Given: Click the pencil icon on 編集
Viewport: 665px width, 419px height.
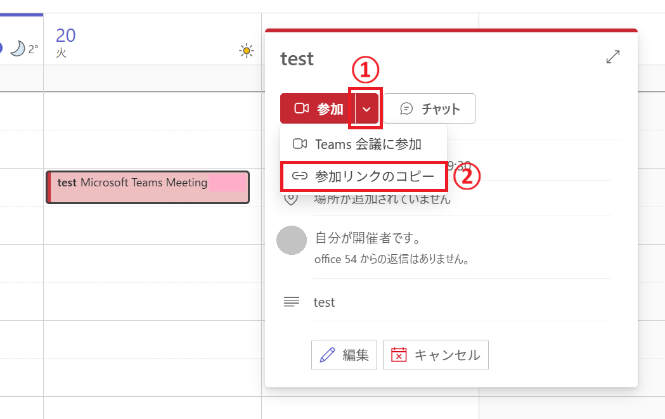Looking at the screenshot, I should (328, 355).
